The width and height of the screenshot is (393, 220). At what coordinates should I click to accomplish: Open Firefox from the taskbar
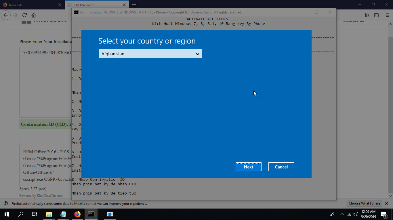[77, 214]
